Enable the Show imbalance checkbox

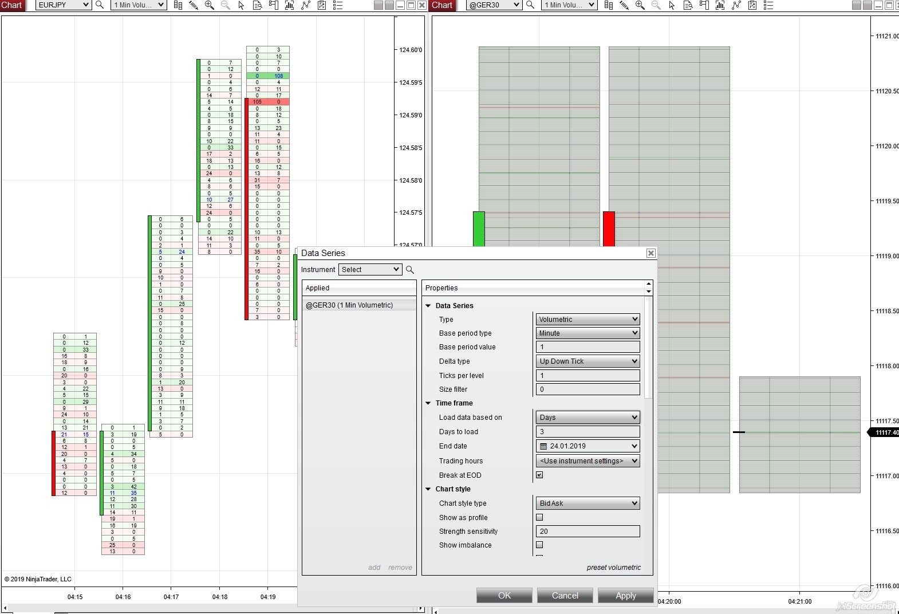539,545
